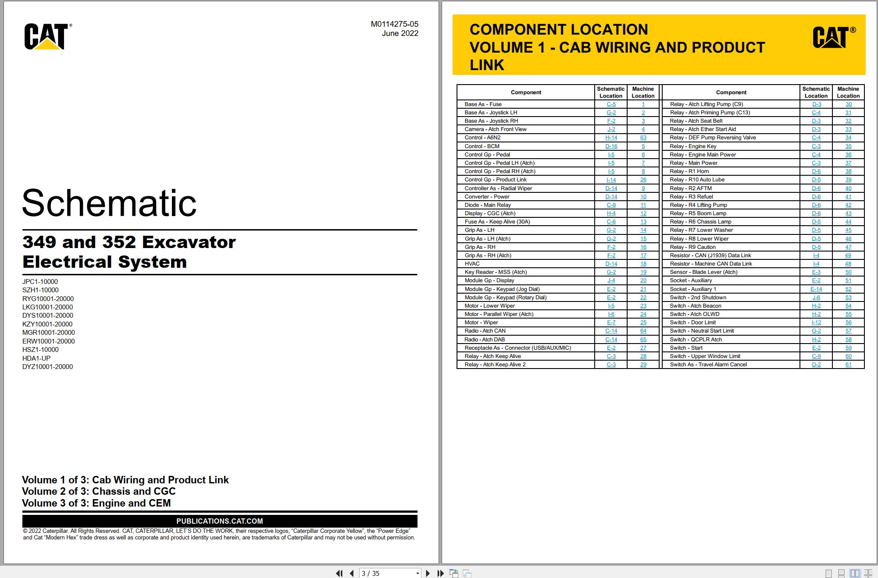Open schematic link I-14 for Control Gp - Product Link
Viewport: 878px width, 578px height.
[611, 180]
